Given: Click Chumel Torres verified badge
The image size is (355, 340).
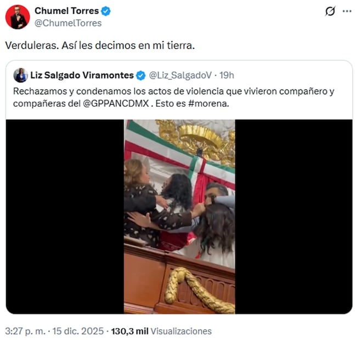Looking at the screenshot, I should 105,11.
